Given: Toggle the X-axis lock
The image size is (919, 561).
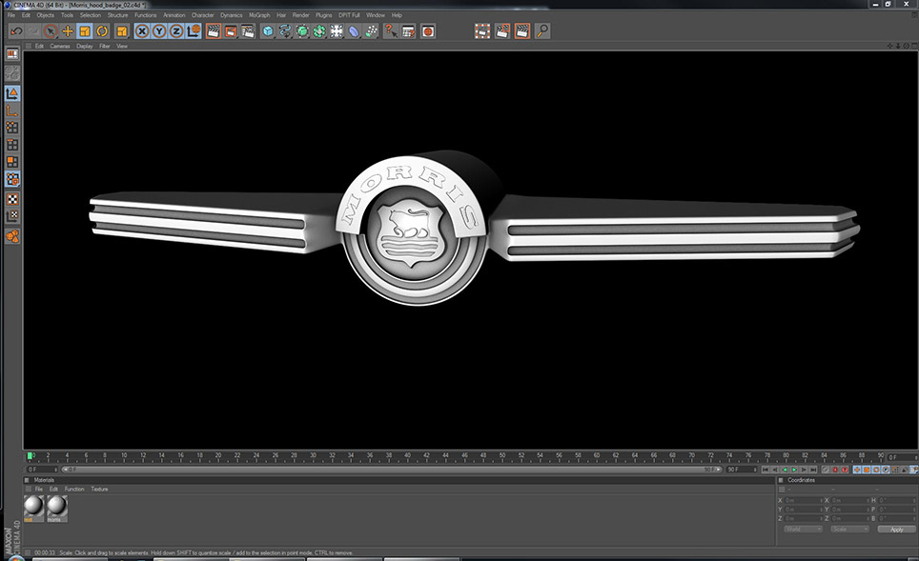Looking at the screenshot, I should tap(142, 31).
